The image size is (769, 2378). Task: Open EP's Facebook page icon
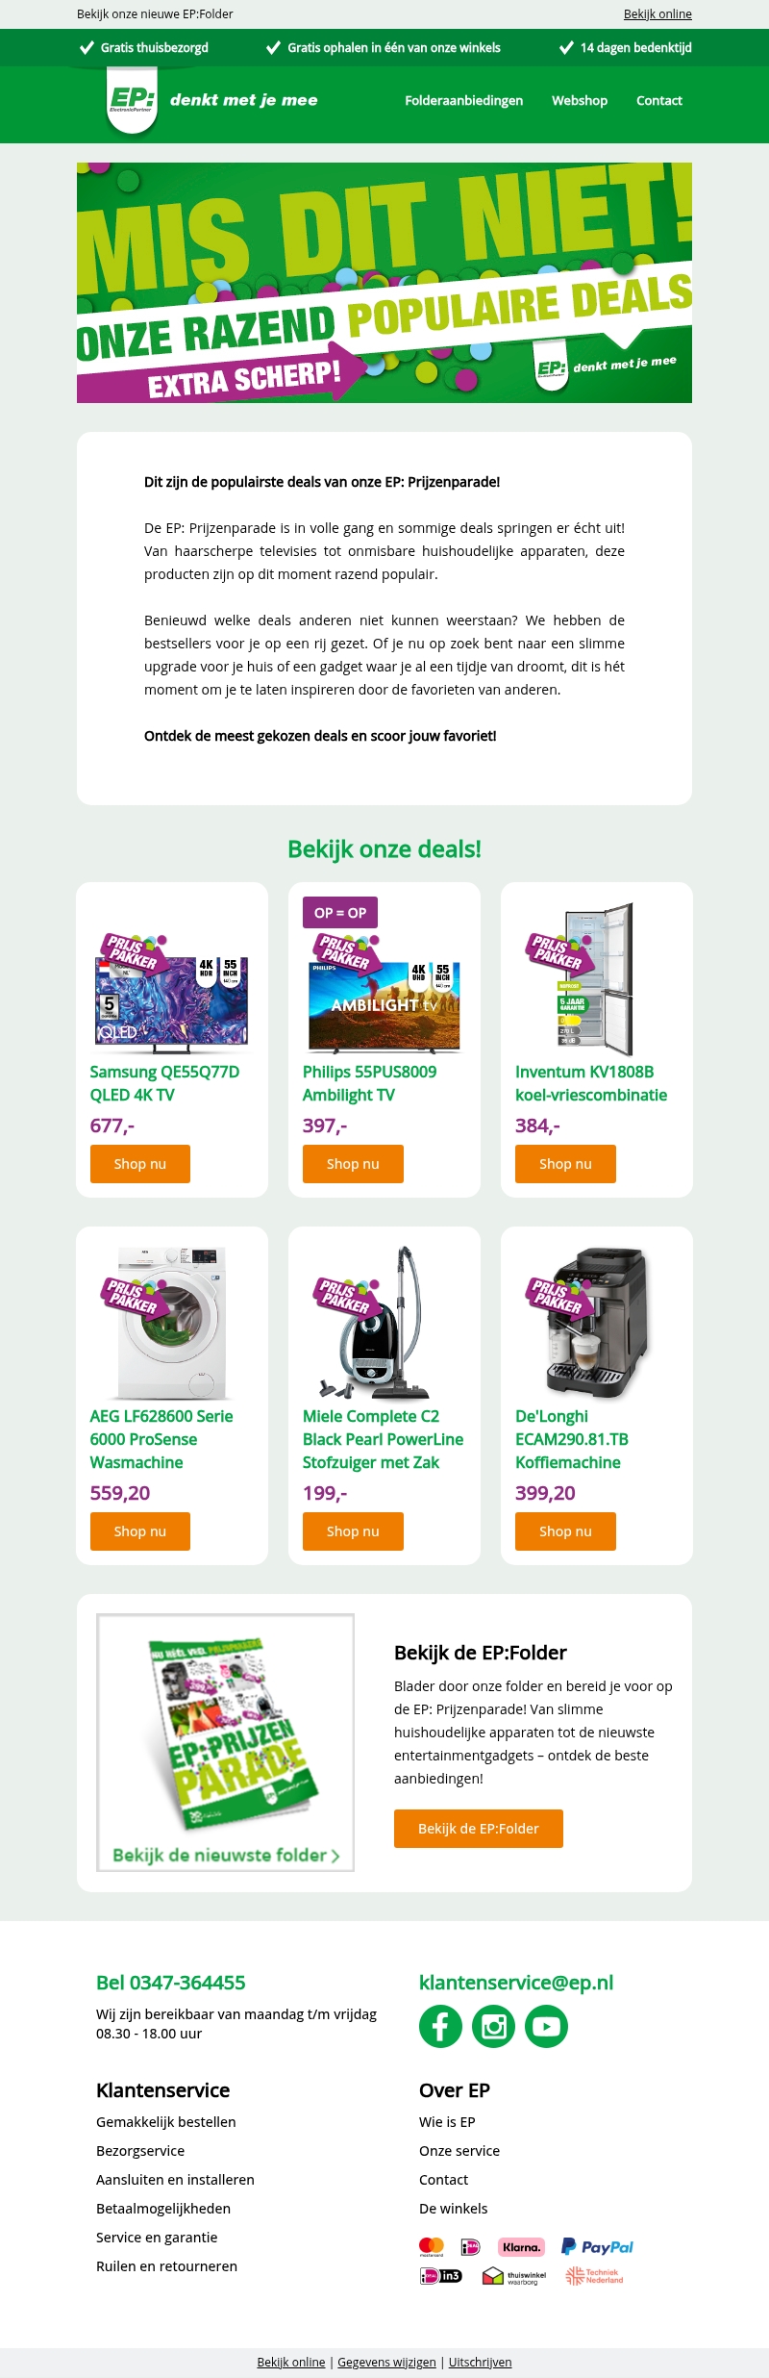[440, 2026]
